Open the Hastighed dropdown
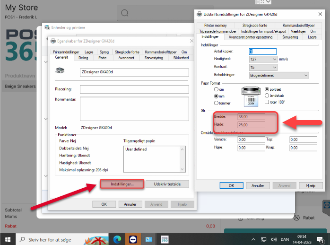 [263, 59]
